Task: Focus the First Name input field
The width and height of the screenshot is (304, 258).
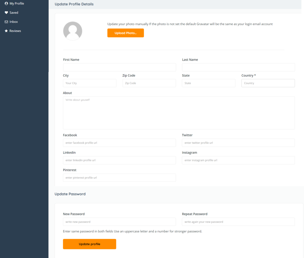Action: pyautogui.click(x=119, y=67)
